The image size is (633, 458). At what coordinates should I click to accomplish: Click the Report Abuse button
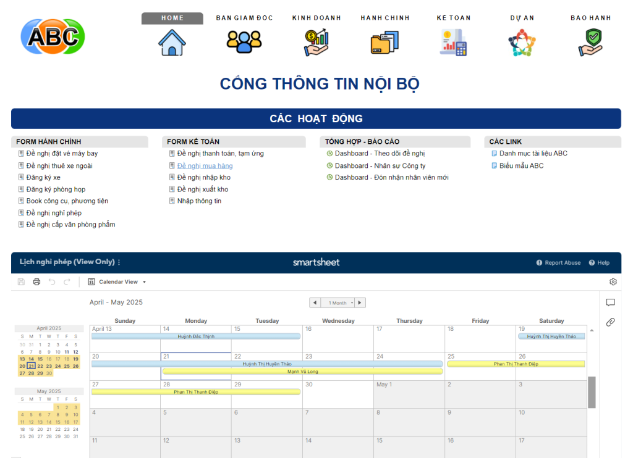pyautogui.click(x=558, y=263)
